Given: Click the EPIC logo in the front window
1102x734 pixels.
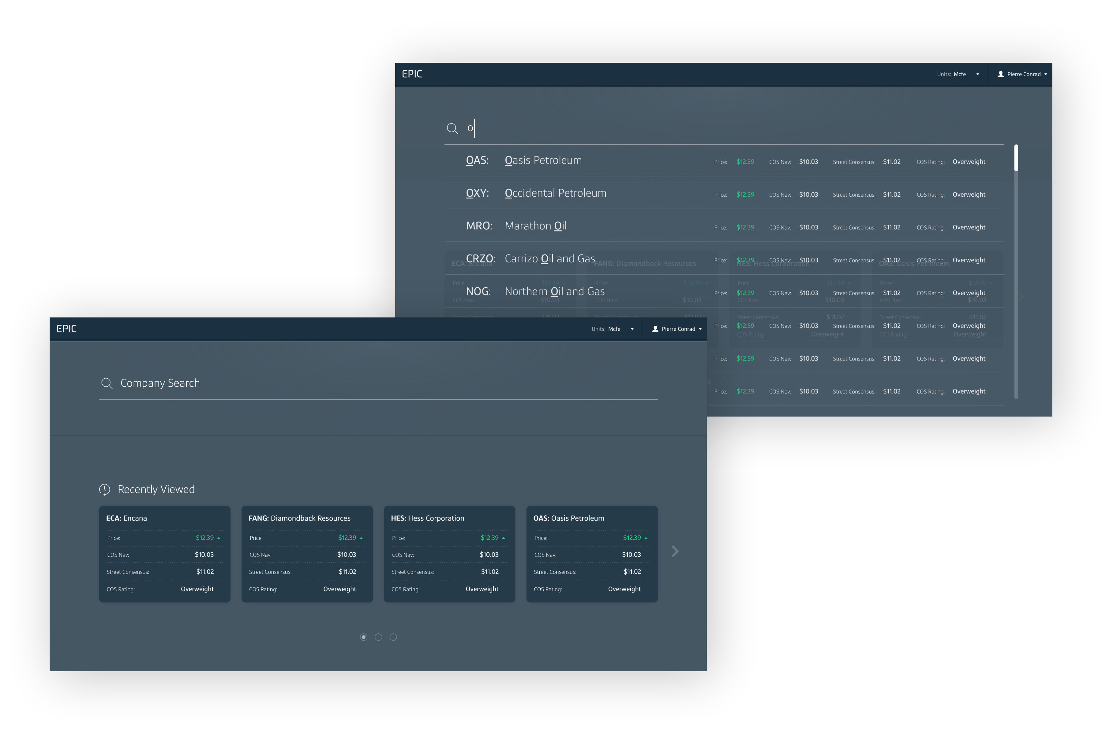Looking at the screenshot, I should click(x=66, y=328).
